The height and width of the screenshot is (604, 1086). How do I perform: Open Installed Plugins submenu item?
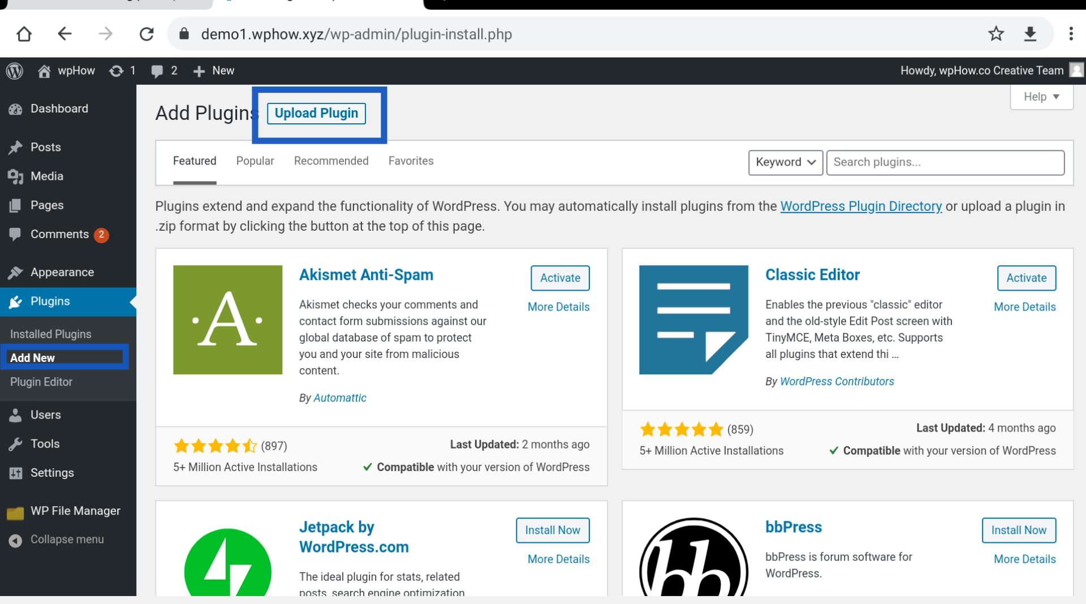[50, 334]
